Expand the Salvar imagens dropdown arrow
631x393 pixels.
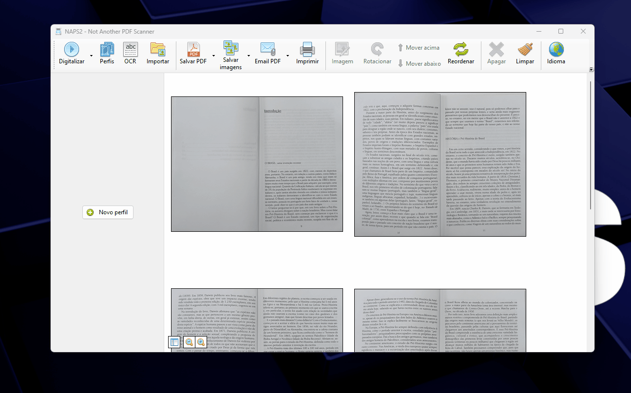click(x=249, y=56)
